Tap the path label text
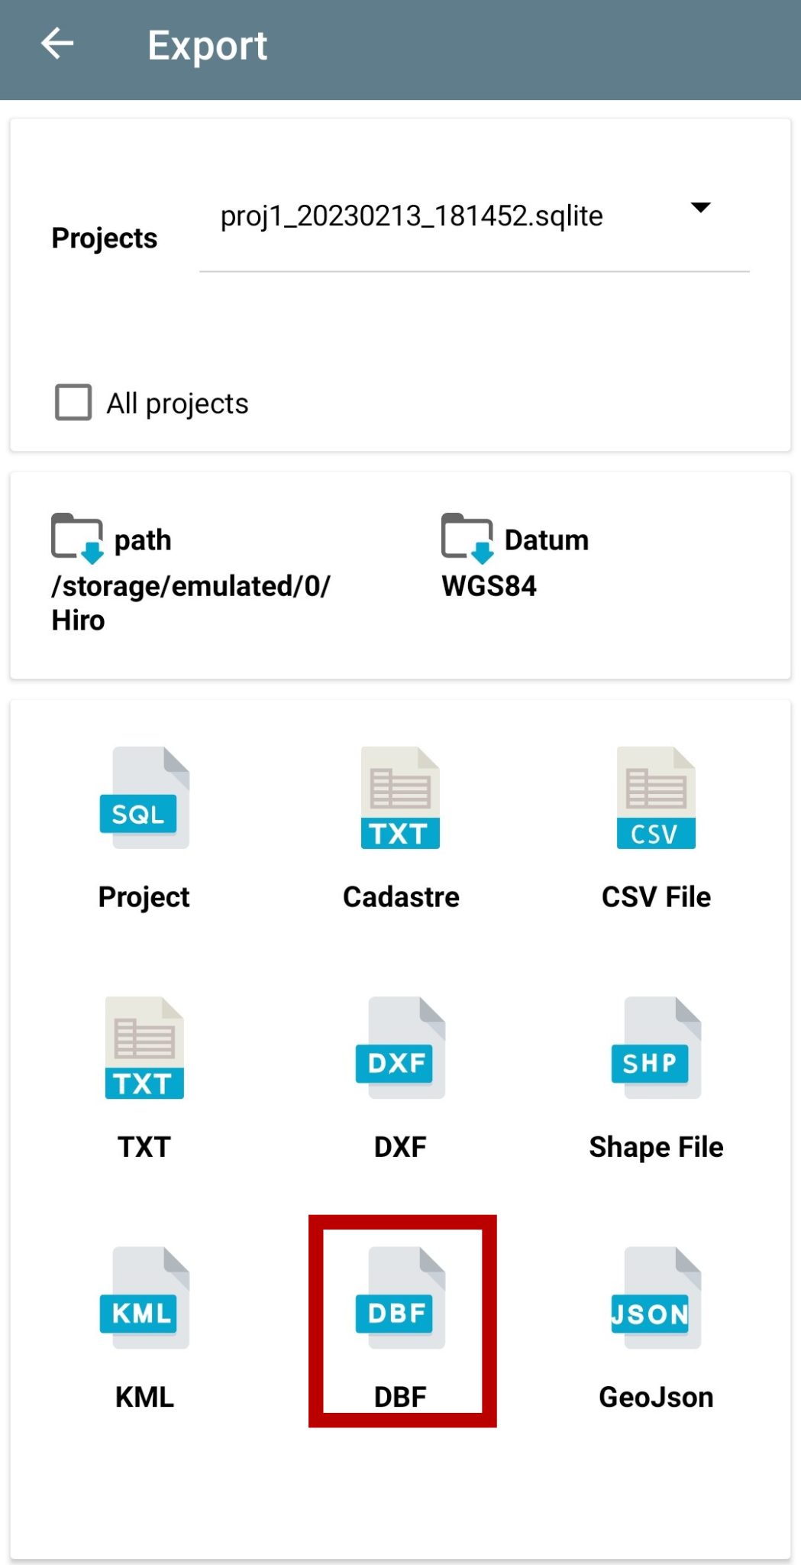 click(x=143, y=540)
